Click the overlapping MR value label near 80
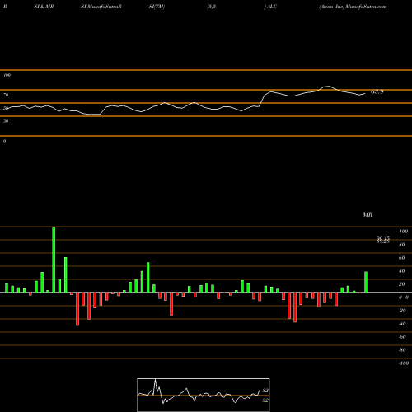The height and width of the screenshot is (412, 412). pyautogui.click(x=383, y=240)
